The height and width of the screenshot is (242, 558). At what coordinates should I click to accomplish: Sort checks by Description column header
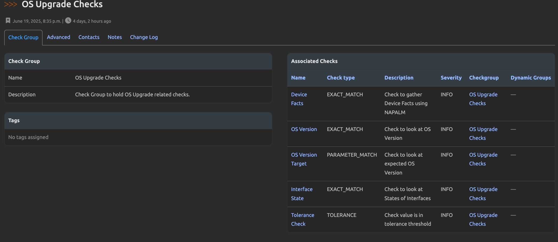click(x=399, y=78)
